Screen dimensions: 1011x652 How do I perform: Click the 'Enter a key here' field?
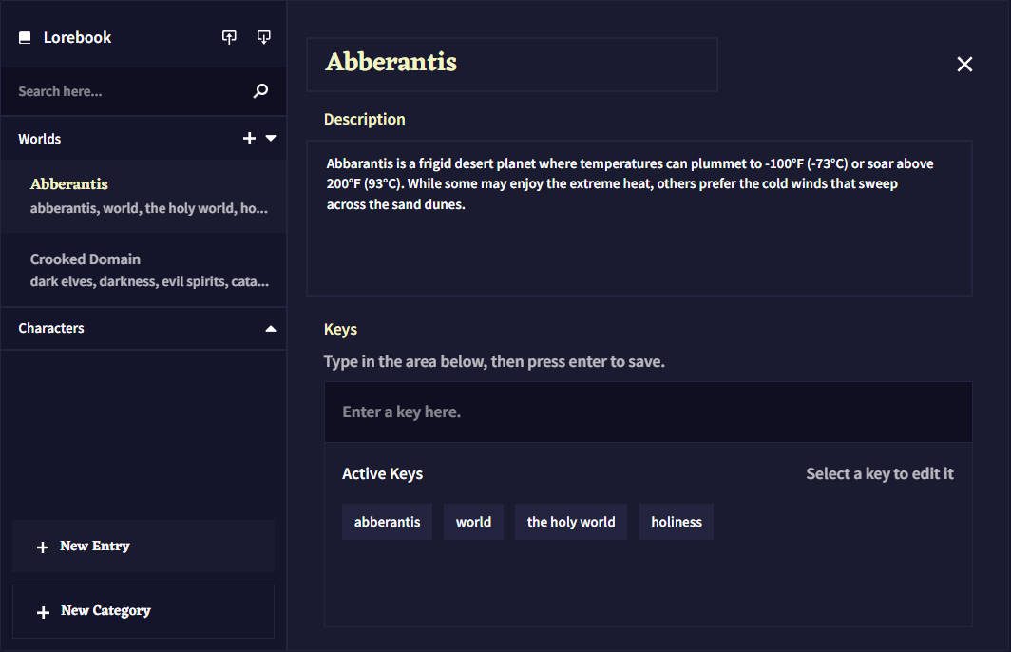click(x=648, y=412)
